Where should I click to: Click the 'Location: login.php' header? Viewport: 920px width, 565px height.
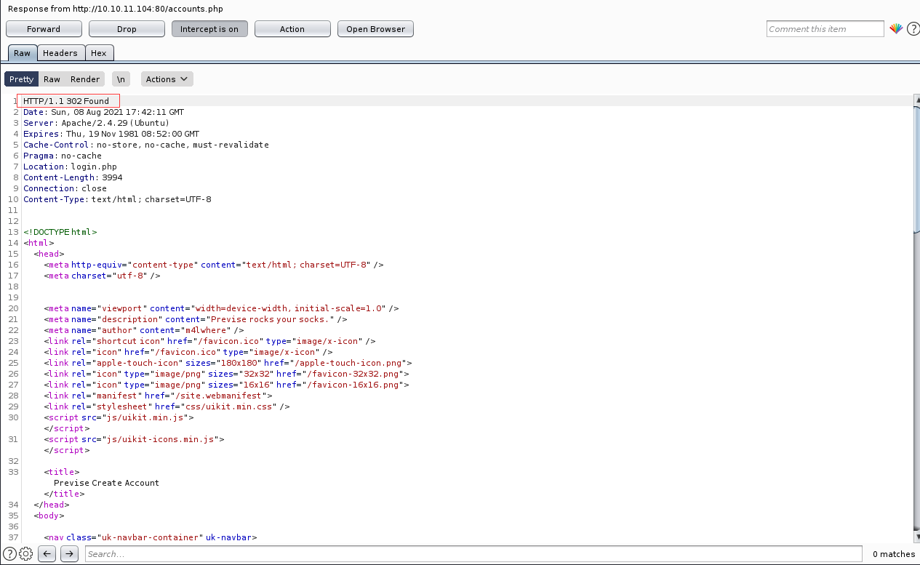pos(70,167)
